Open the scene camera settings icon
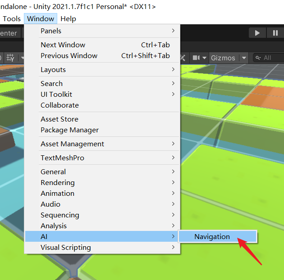Screen dimensions: 284x280 point(196,58)
